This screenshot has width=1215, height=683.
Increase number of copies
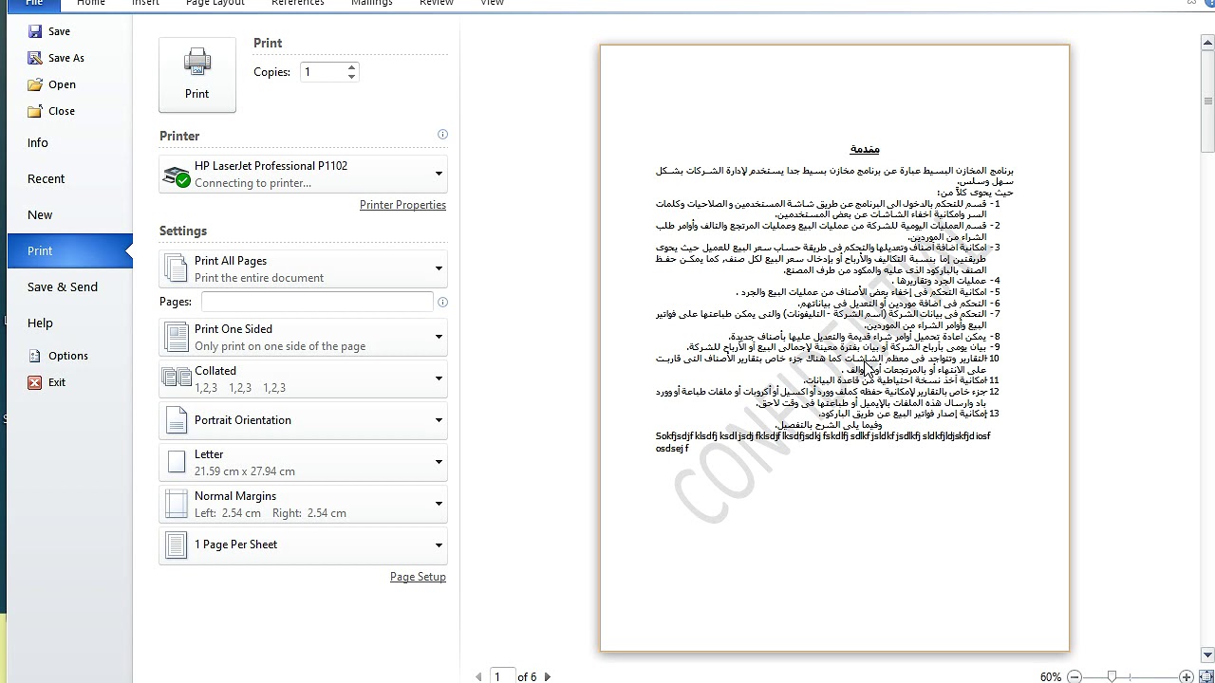click(351, 67)
